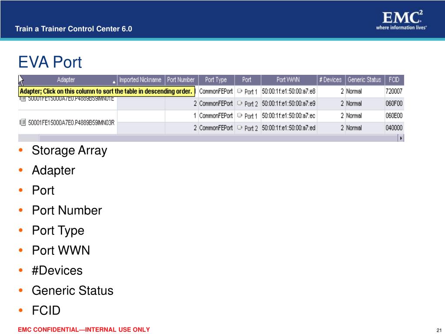Click the Port WWN 50:00:1f:e1:50:00:a7:e9 cell
This screenshot has width=445, height=334.
[x=289, y=104]
